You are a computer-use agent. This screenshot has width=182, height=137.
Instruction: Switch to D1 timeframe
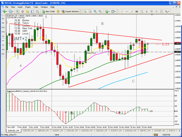tap(3, 45)
